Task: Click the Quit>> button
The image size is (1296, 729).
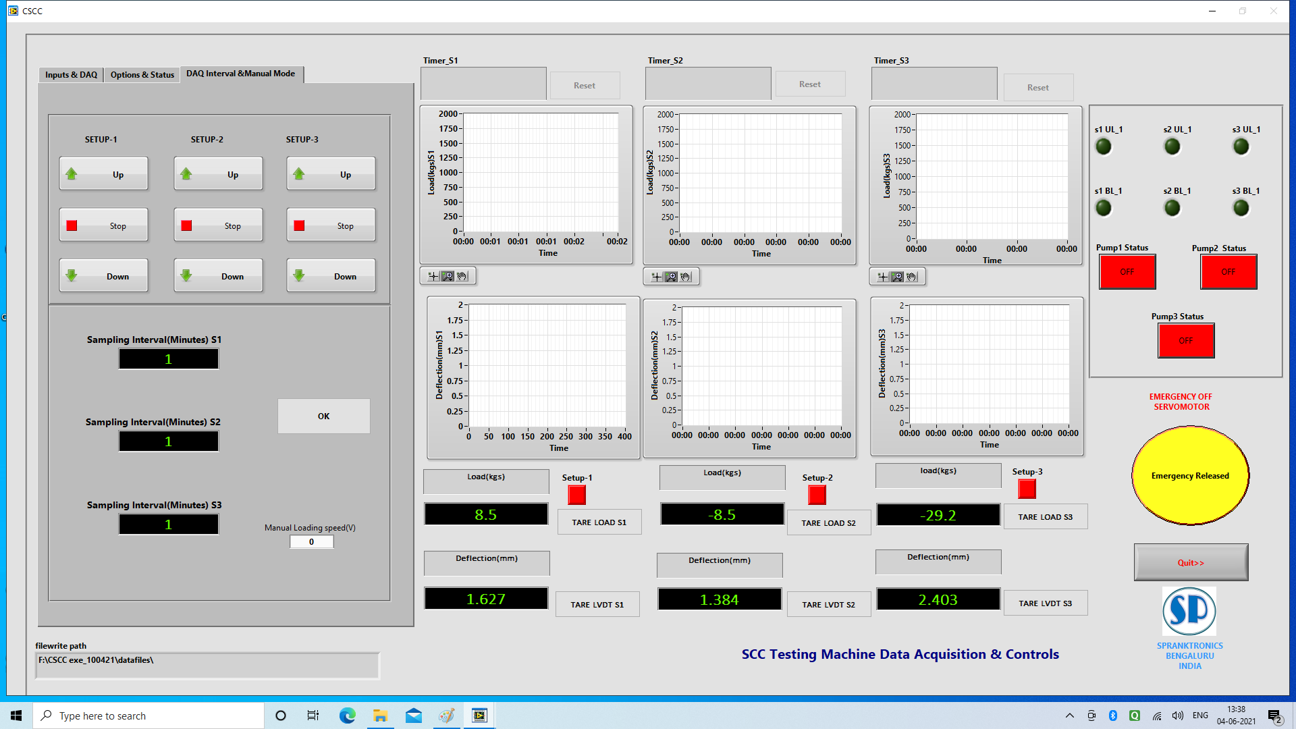Action: [1190, 562]
